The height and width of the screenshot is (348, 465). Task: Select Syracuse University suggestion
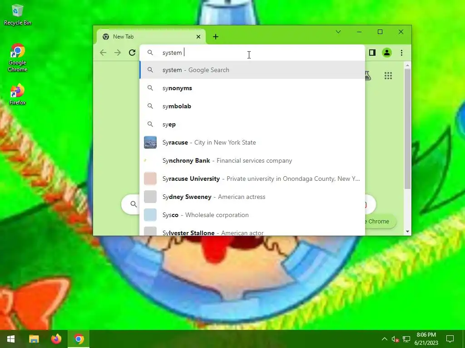coord(252,179)
